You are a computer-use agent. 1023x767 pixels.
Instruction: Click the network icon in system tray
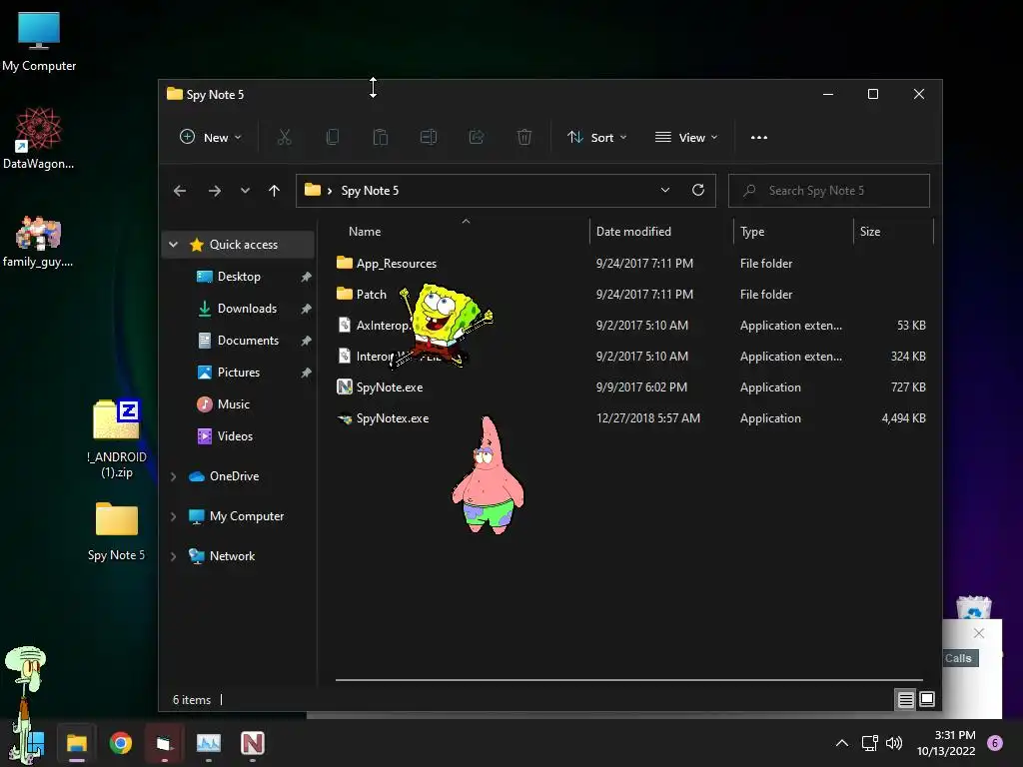(x=870, y=743)
